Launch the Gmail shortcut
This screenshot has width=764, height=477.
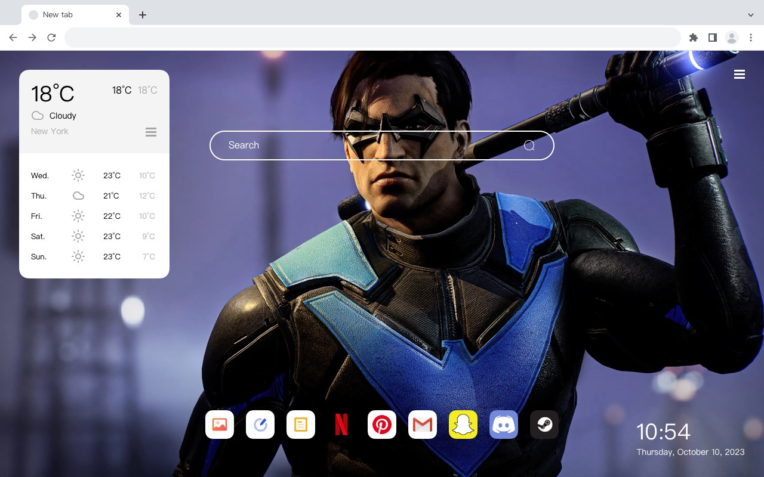tap(423, 425)
